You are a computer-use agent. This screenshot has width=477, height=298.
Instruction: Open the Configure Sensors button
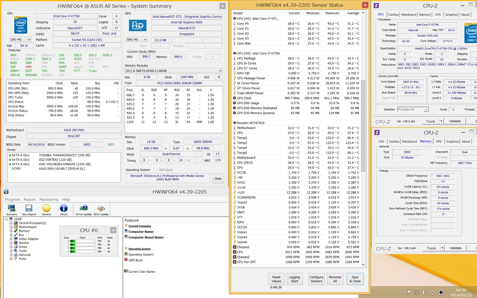[x=316, y=278]
